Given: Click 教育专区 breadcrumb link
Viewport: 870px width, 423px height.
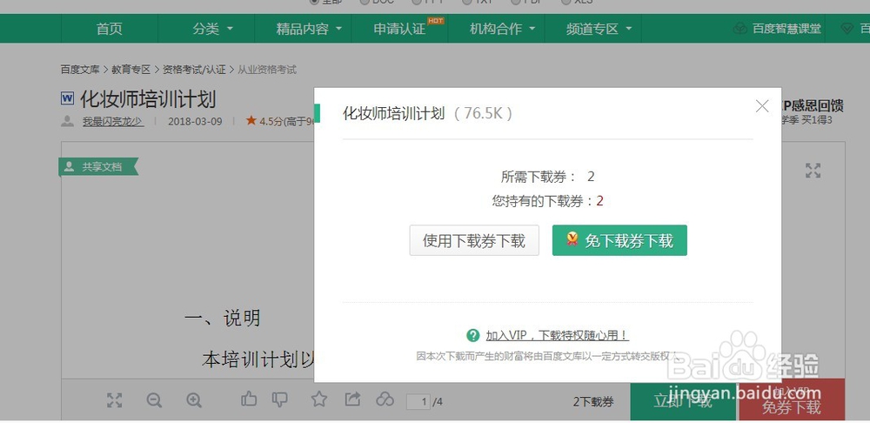Looking at the screenshot, I should [x=131, y=70].
